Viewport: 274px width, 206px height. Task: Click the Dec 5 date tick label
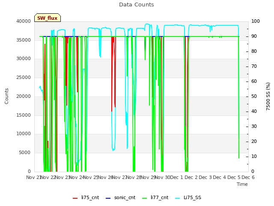click(234, 177)
